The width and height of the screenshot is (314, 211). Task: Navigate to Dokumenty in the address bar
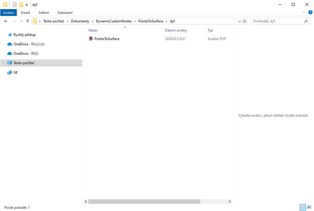point(80,21)
